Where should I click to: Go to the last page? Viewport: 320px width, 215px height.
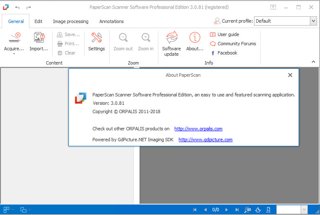tap(237, 210)
